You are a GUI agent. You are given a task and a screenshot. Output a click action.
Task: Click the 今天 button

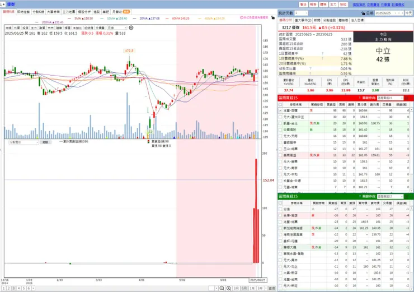pos(409,13)
